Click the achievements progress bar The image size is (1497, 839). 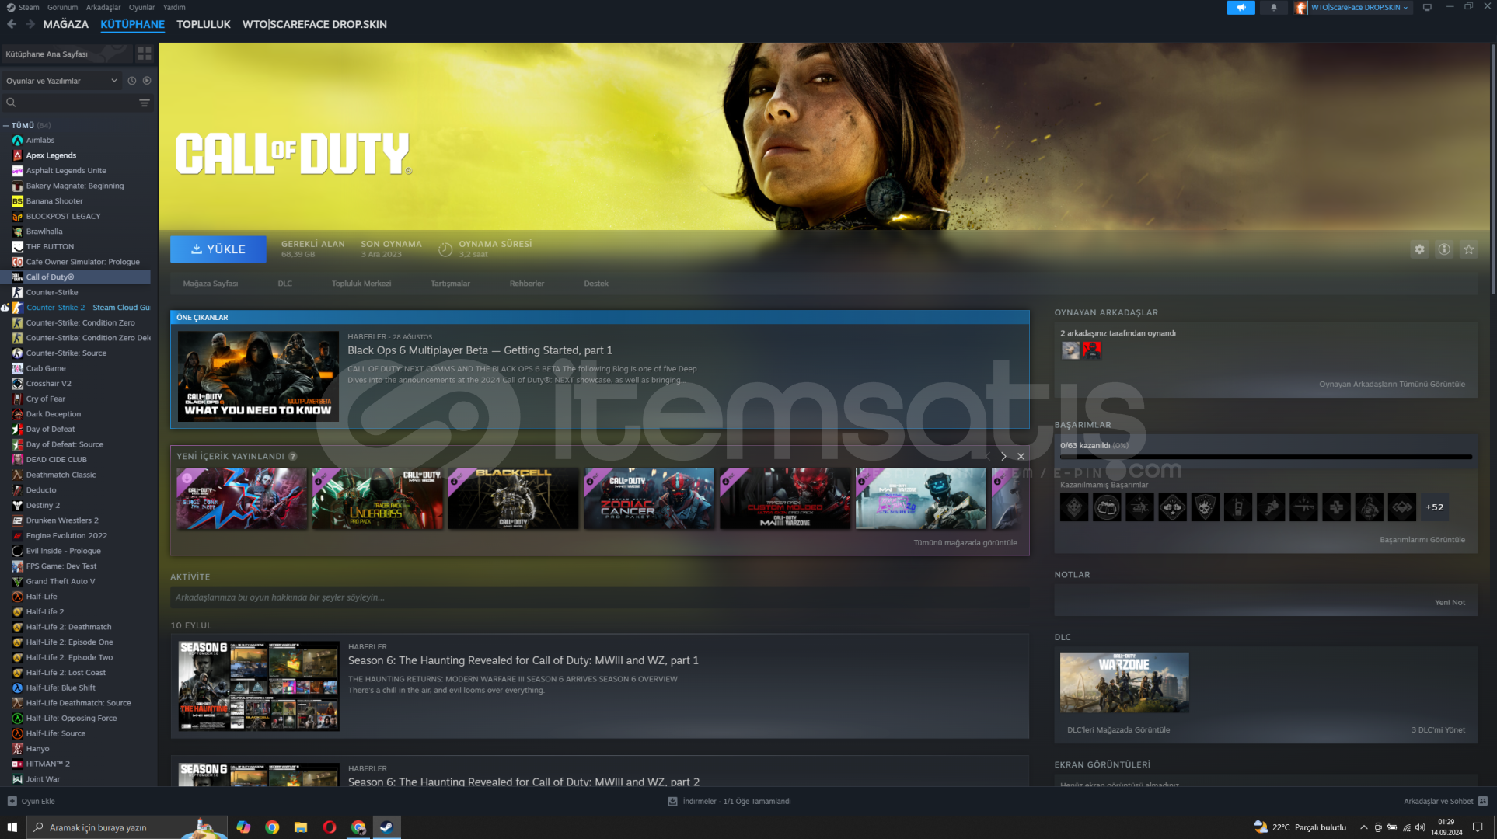click(1266, 457)
